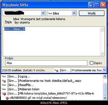Click the 'by: stamina' author text
This screenshot has height=105, width=108.
(x=22, y=22)
